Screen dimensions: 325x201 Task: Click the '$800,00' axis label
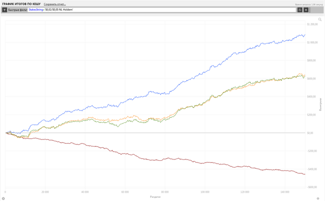pos(312,61)
